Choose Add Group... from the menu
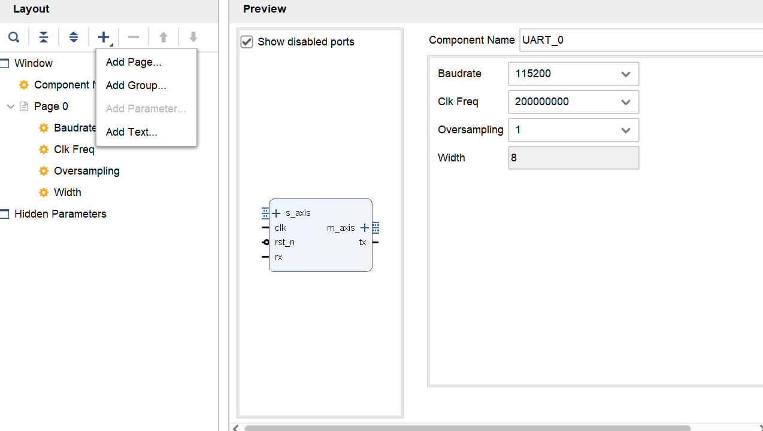 point(136,85)
